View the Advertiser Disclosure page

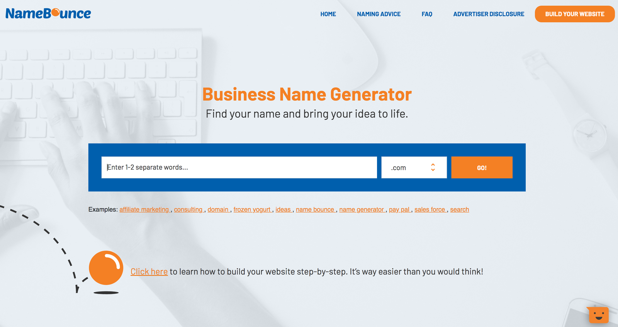[x=489, y=14]
